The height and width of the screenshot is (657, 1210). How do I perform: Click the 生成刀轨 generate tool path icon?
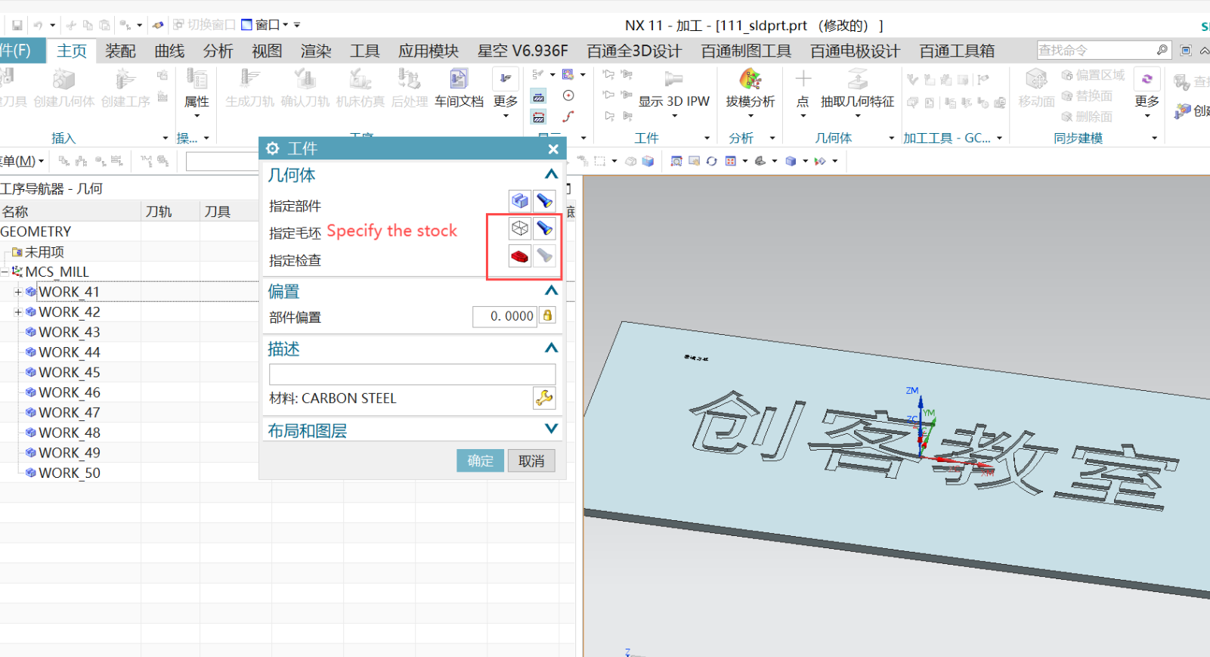[249, 79]
